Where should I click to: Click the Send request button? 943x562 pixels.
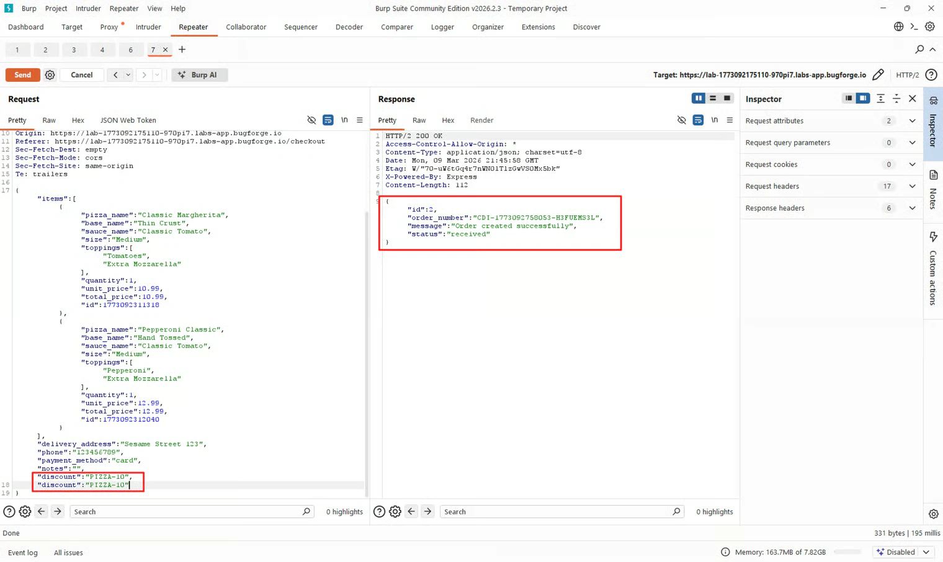tap(23, 75)
